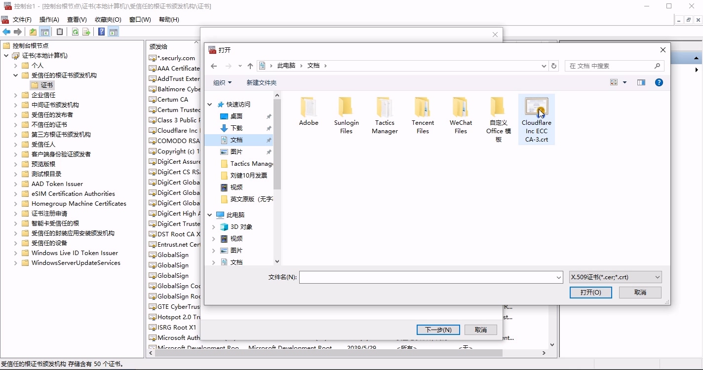This screenshot has width=703, height=370.
Task: Open the address bar history dropdown
Action: tap(544, 66)
